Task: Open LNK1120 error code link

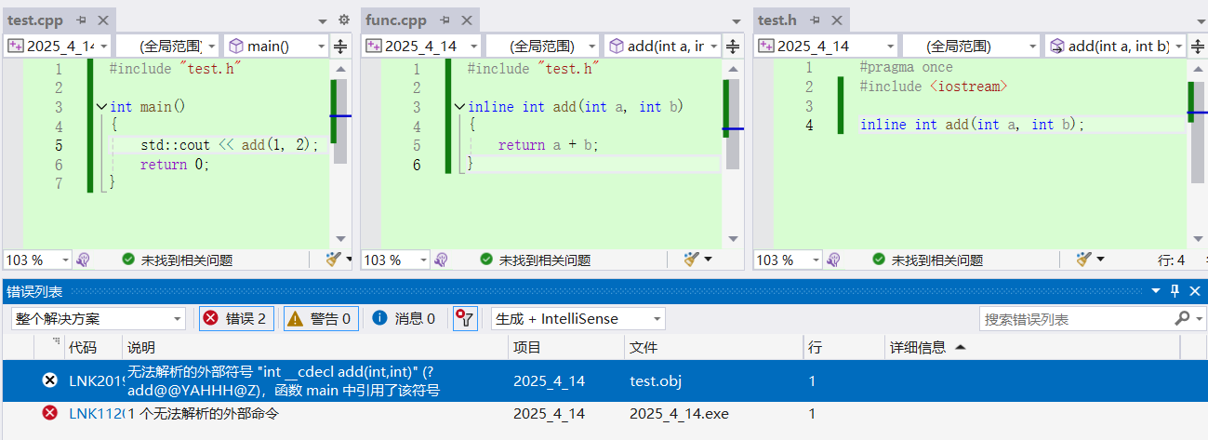Action: (95, 413)
